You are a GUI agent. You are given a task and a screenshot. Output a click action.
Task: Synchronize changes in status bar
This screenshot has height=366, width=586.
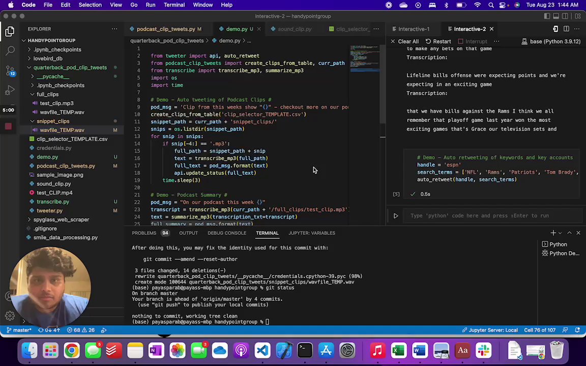pyautogui.click(x=49, y=330)
